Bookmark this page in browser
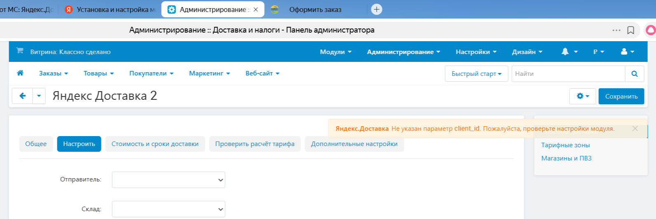The image size is (656, 219). coord(630,30)
